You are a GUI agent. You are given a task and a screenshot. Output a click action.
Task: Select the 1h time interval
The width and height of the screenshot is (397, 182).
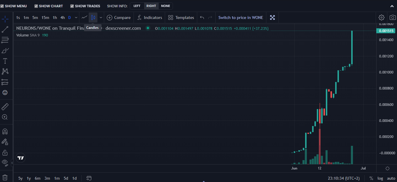(x=55, y=18)
